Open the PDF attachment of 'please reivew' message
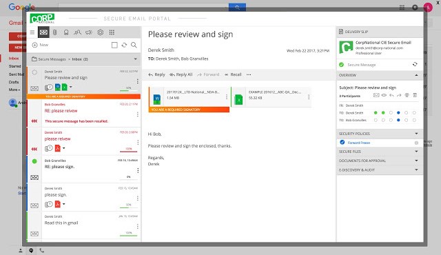Screen dimensions: 441x255 [58, 148]
